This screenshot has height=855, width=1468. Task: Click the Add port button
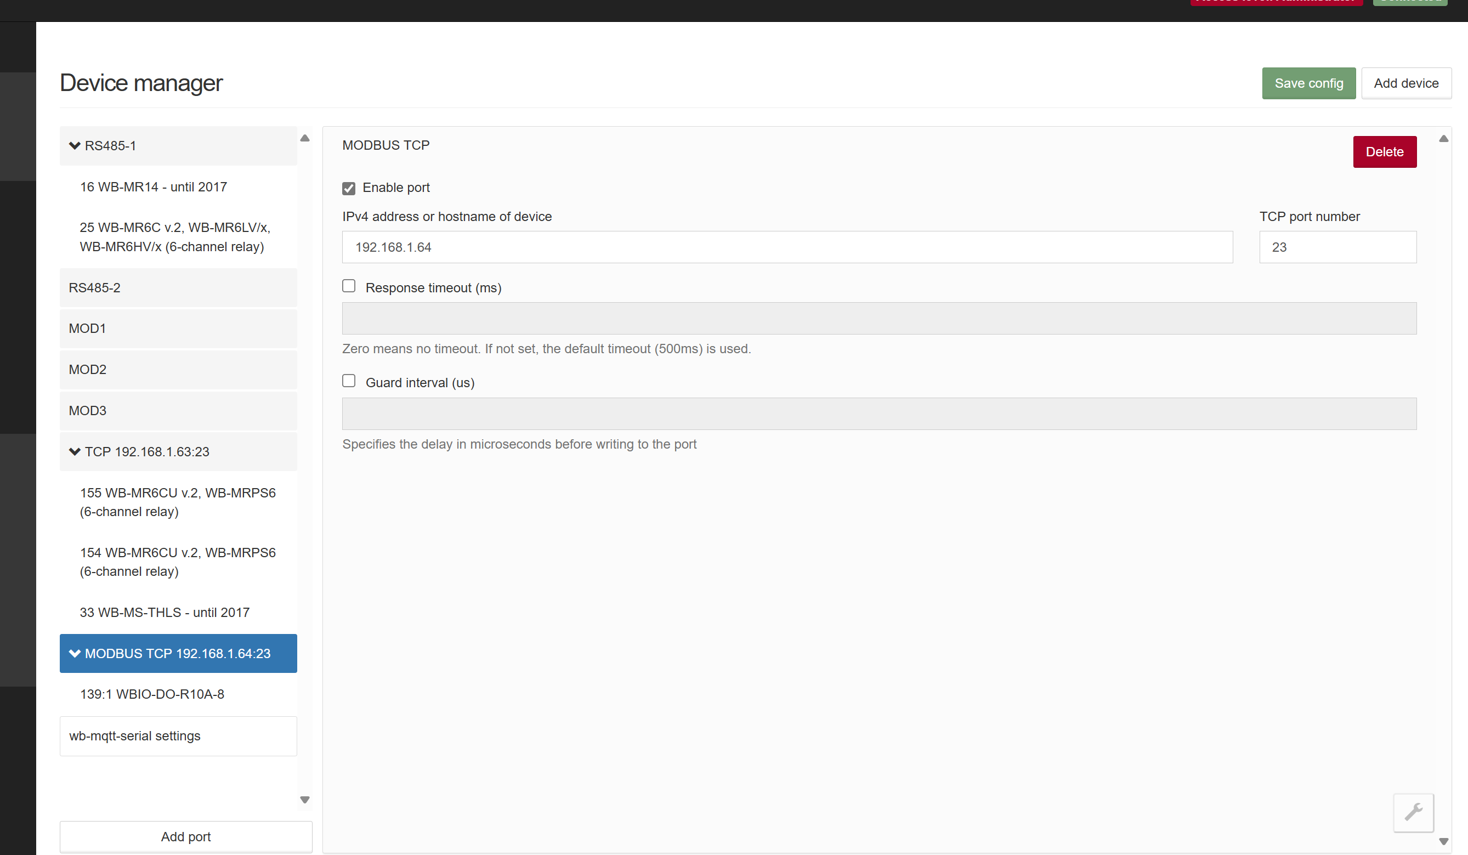tap(186, 836)
